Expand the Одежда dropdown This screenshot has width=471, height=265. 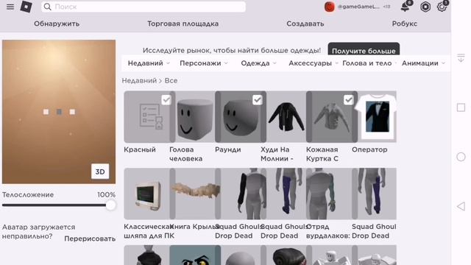click(x=258, y=63)
